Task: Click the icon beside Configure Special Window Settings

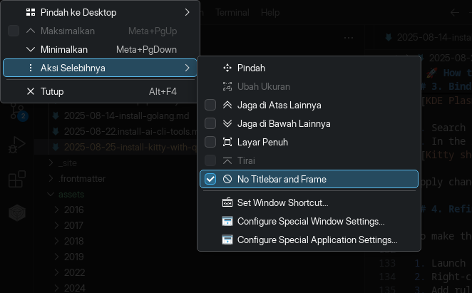Action: 227,221
